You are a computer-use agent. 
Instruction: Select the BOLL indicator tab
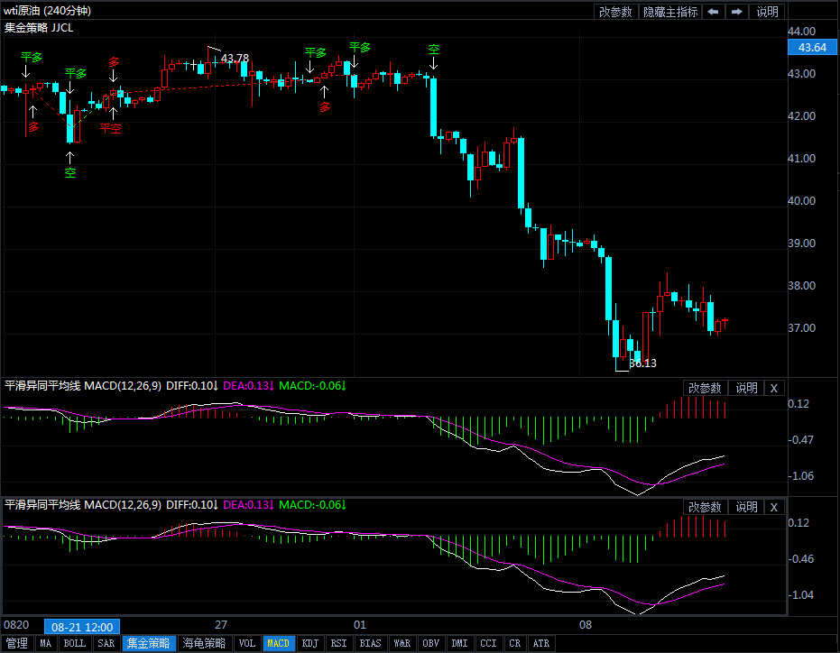pyautogui.click(x=75, y=643)
